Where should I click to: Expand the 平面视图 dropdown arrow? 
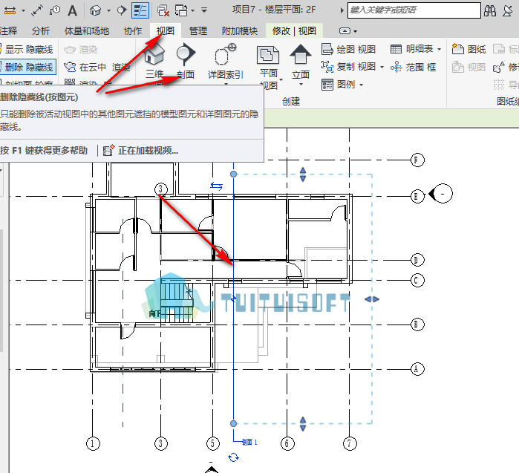click(281, 79)
